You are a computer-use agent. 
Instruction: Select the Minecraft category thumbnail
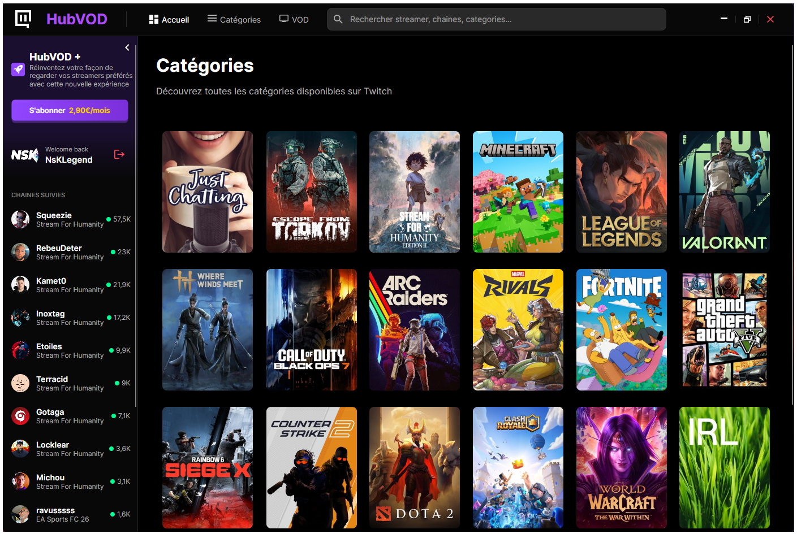[x=518, y=192]
